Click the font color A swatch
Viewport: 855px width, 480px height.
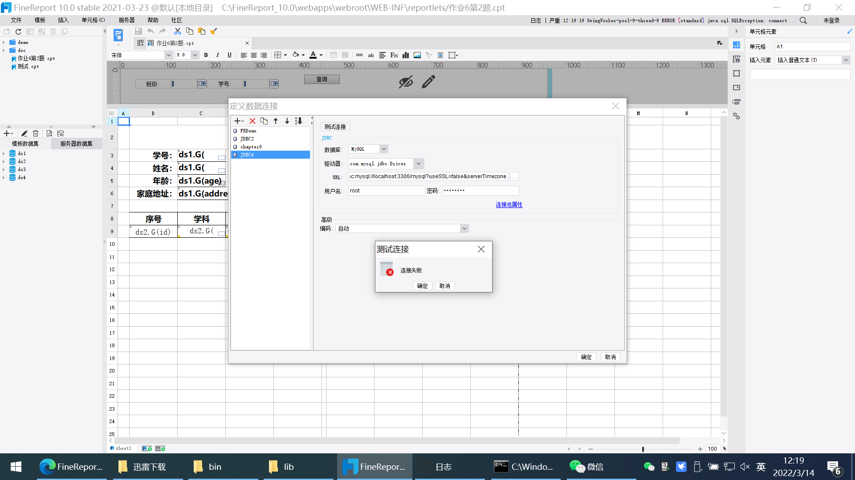313,55
